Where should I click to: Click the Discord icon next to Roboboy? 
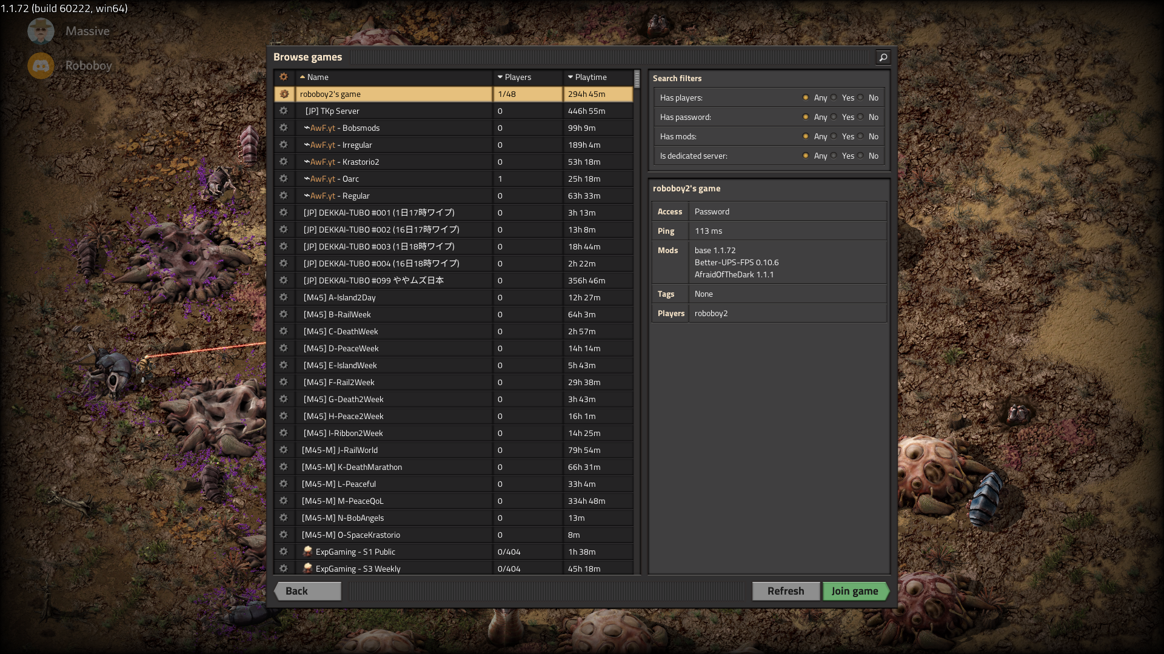[41, 65]
